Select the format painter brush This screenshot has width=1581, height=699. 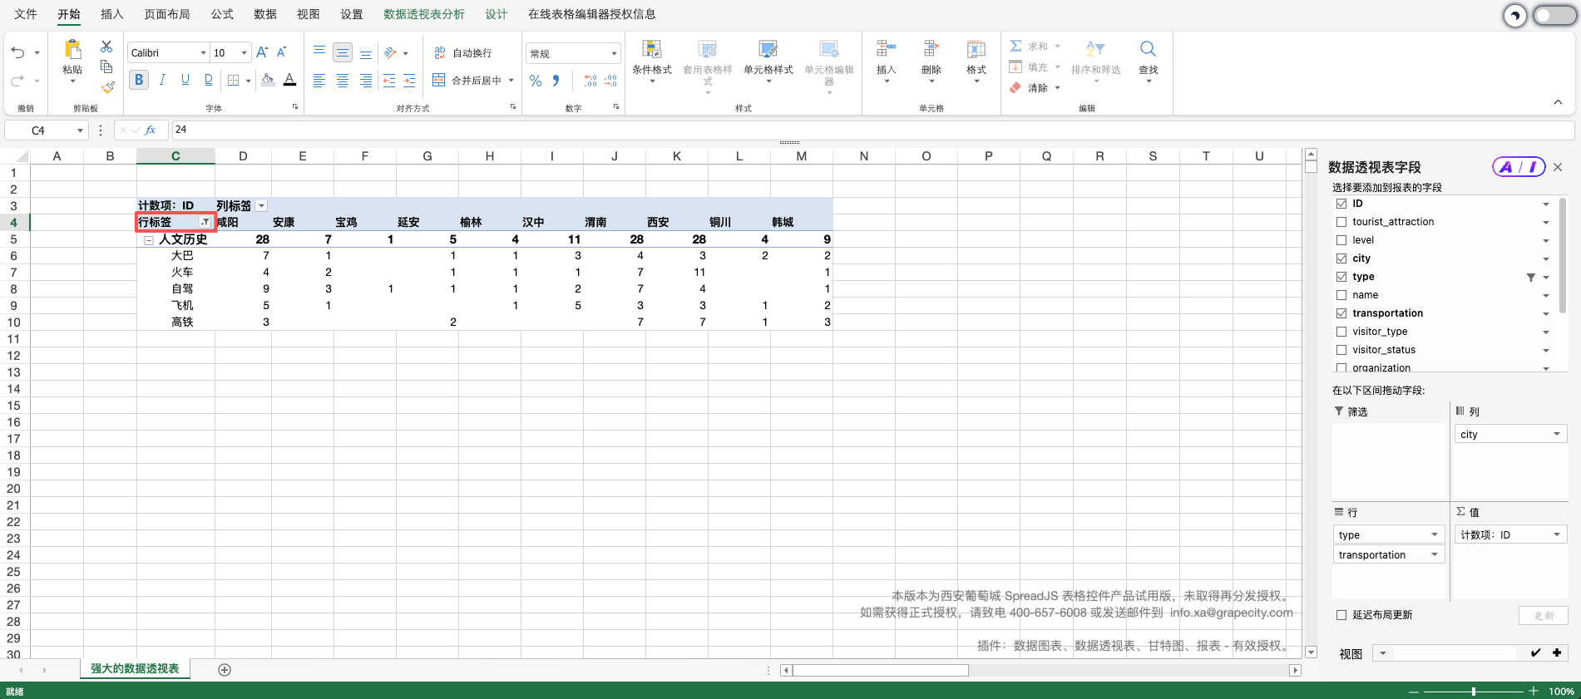[x=107, y=87]
